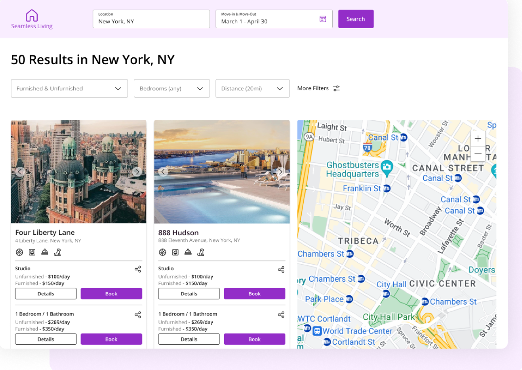522x370 pixels.
Task: Show next photo of 888 Hudson
Action: tap(280, 172)
